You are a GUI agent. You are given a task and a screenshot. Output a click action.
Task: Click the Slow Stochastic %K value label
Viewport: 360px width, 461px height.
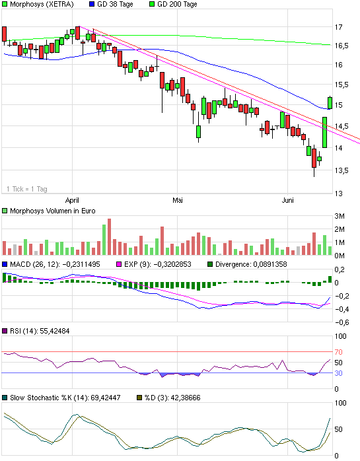(x=65, y=398)
